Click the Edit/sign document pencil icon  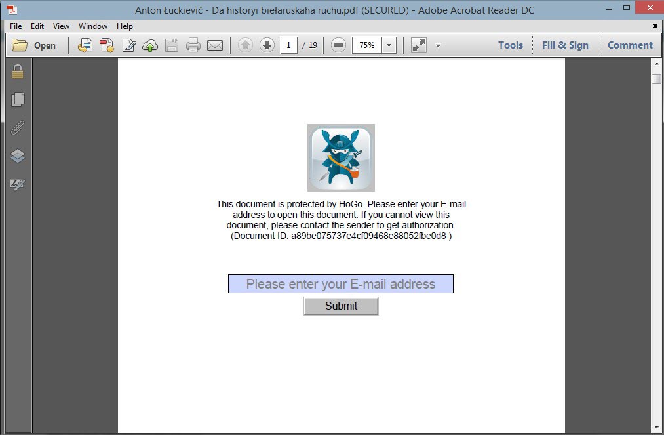(128, 45)
